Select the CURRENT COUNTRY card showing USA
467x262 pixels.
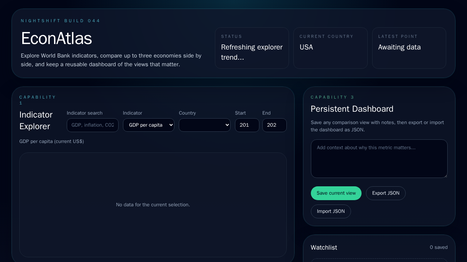tap(330, 48)
